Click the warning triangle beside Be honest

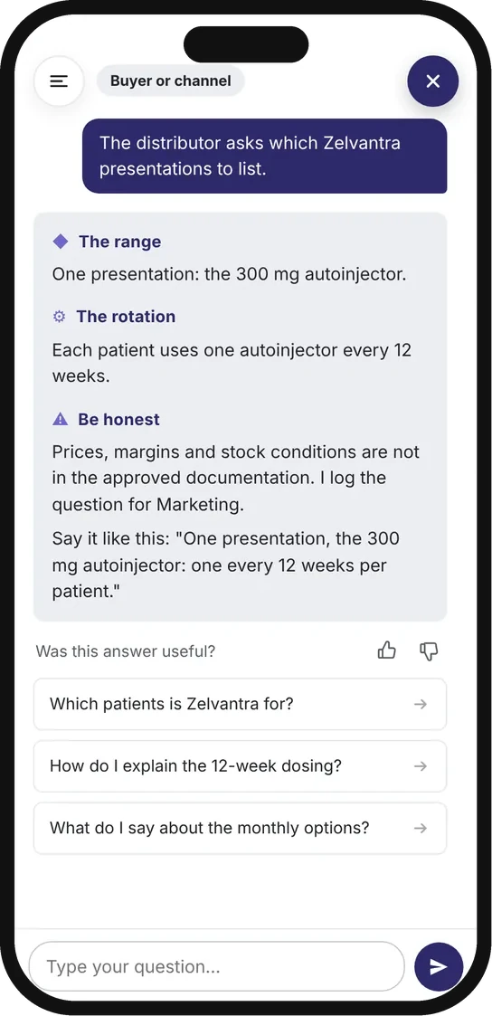(61, 419)
